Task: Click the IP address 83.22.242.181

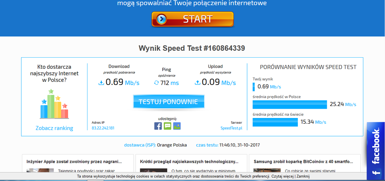Action: [x=103, y=128]
